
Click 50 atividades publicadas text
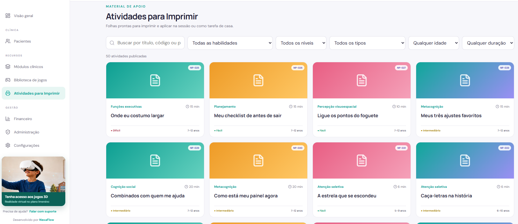126,56
